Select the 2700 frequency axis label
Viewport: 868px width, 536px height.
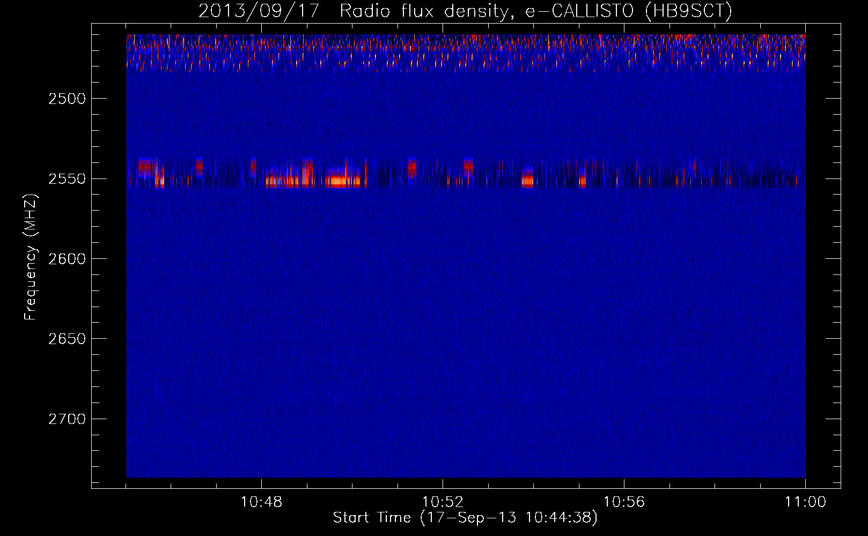click(67, 419)
